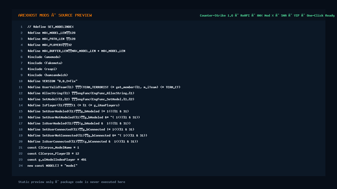Select the '#define VERSION "0.0.2+fix"' line

(52, 81)
